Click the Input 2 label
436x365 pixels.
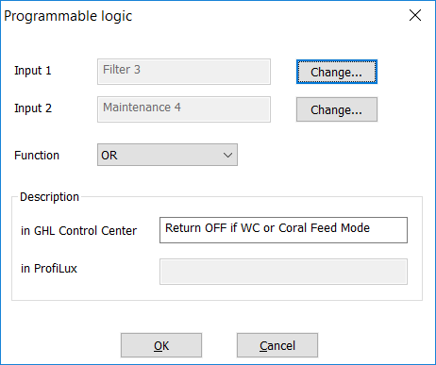point(33,108)
